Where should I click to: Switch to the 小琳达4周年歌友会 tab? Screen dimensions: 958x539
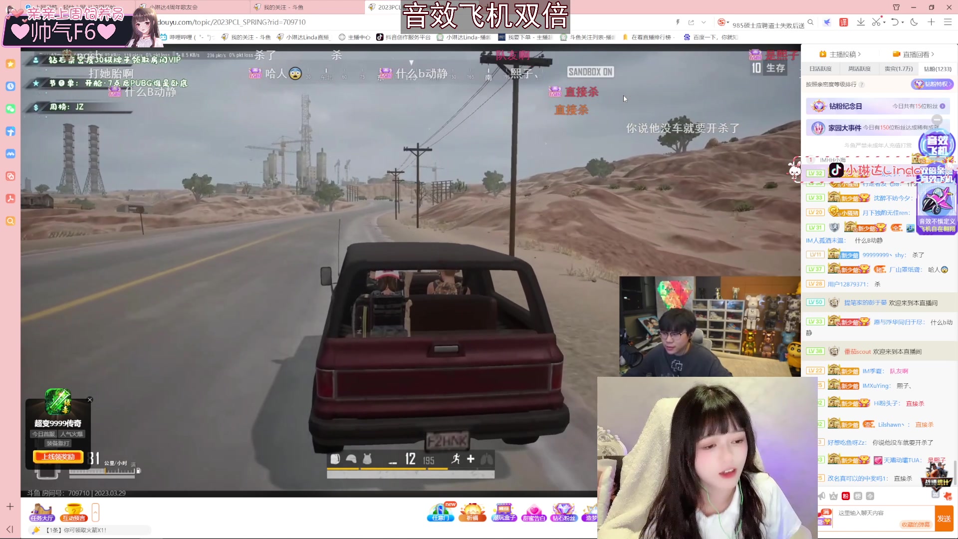coord(192,7)
